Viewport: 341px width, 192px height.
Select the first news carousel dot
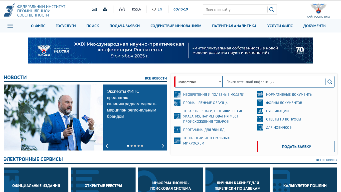click(x=128, y=146)
